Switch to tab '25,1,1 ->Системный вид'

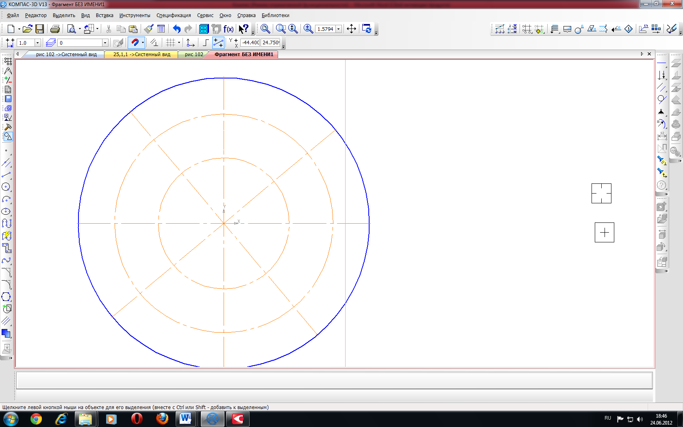(141, 54)
